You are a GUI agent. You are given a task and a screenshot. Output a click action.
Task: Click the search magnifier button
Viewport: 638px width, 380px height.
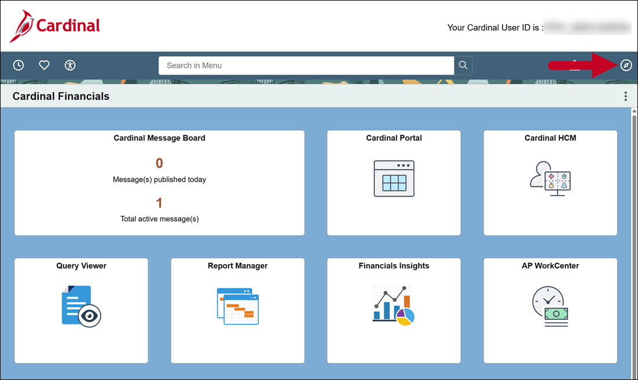[463, 65]
